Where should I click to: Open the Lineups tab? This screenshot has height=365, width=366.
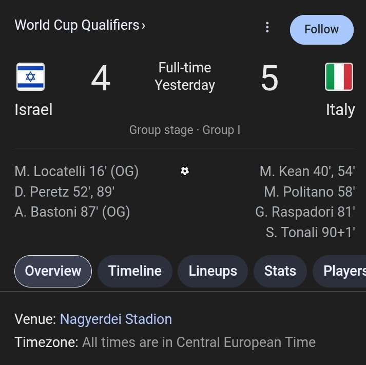pos(213,271)
